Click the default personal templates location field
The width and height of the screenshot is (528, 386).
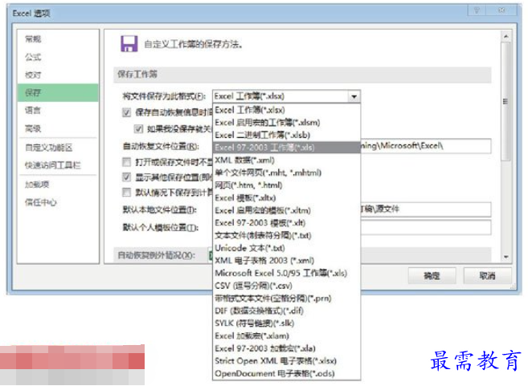425,227
